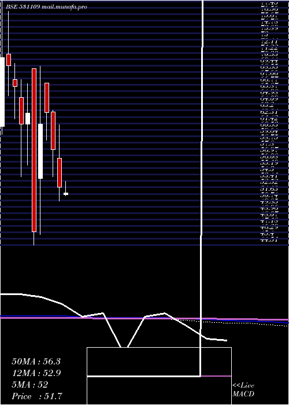
Task: Click the Price : 51.7 value
Action: click(37, 396)
